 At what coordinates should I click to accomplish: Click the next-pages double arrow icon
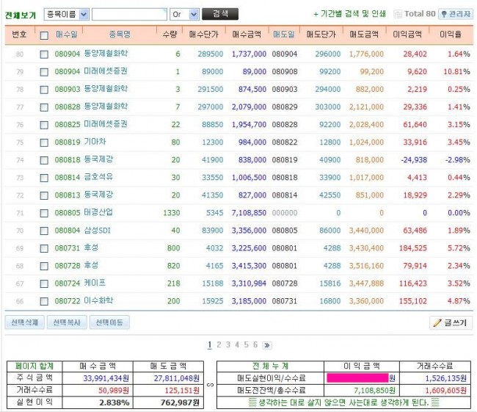(x=267, y=345)
